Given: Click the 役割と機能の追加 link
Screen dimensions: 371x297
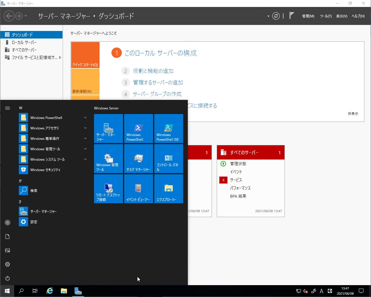Looking at the screenshot, I should pos(153,71).
